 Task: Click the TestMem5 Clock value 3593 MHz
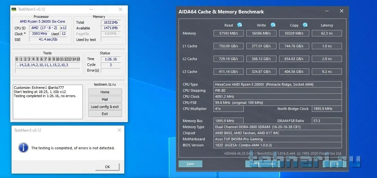click(39, 34)
